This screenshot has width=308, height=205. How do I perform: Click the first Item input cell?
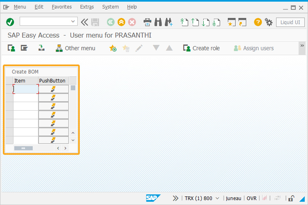coord(26,89)
